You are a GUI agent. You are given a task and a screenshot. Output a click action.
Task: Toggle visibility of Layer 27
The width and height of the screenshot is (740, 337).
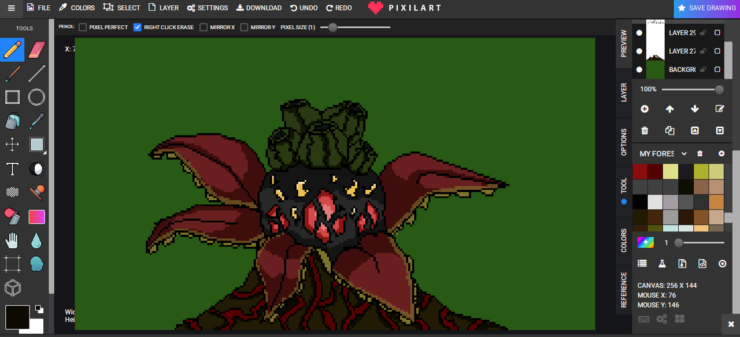pos(639,51)
